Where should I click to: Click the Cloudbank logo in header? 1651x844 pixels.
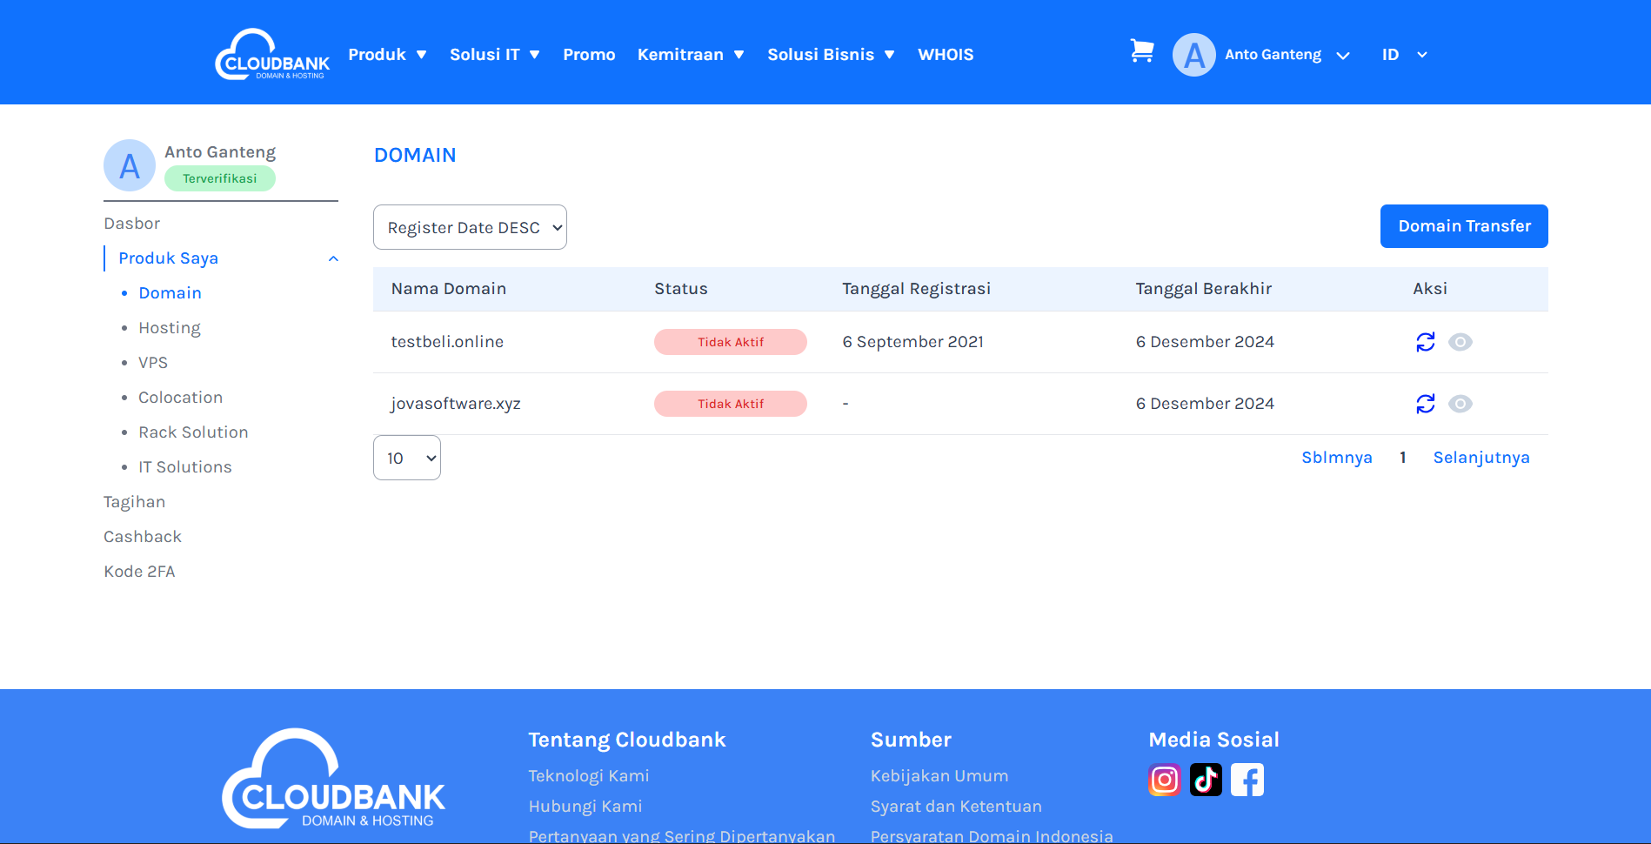pyautogui.click(x=272, y=54)
